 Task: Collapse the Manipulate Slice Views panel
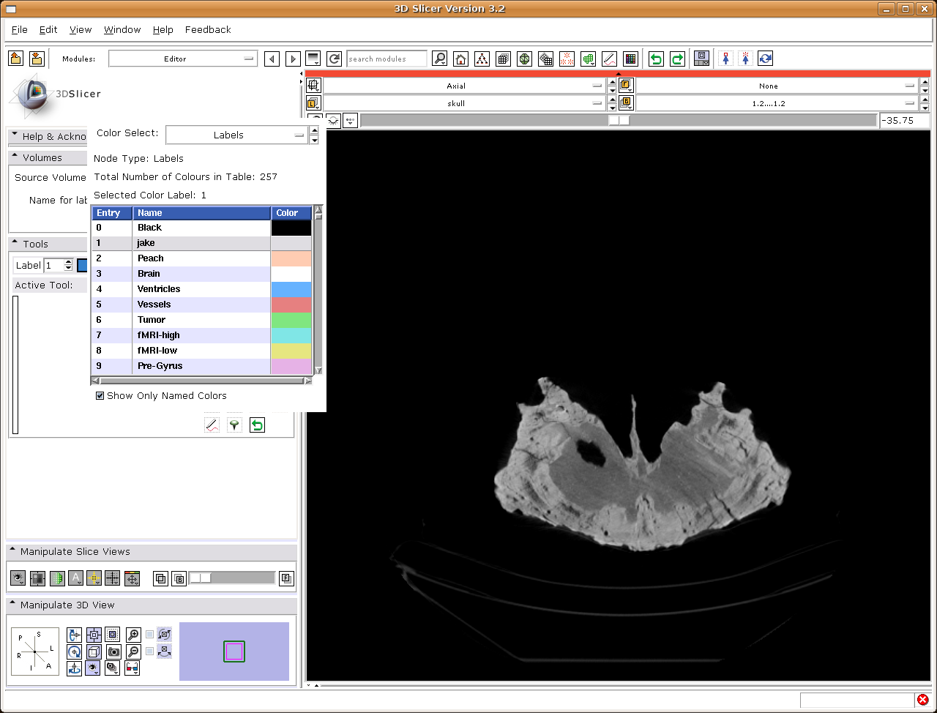[152, 552]
